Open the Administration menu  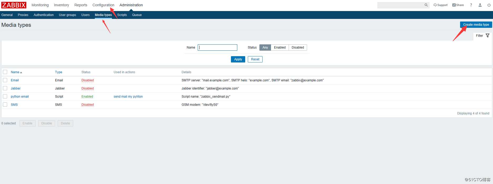pyautogui.click(x=131, y=5)
